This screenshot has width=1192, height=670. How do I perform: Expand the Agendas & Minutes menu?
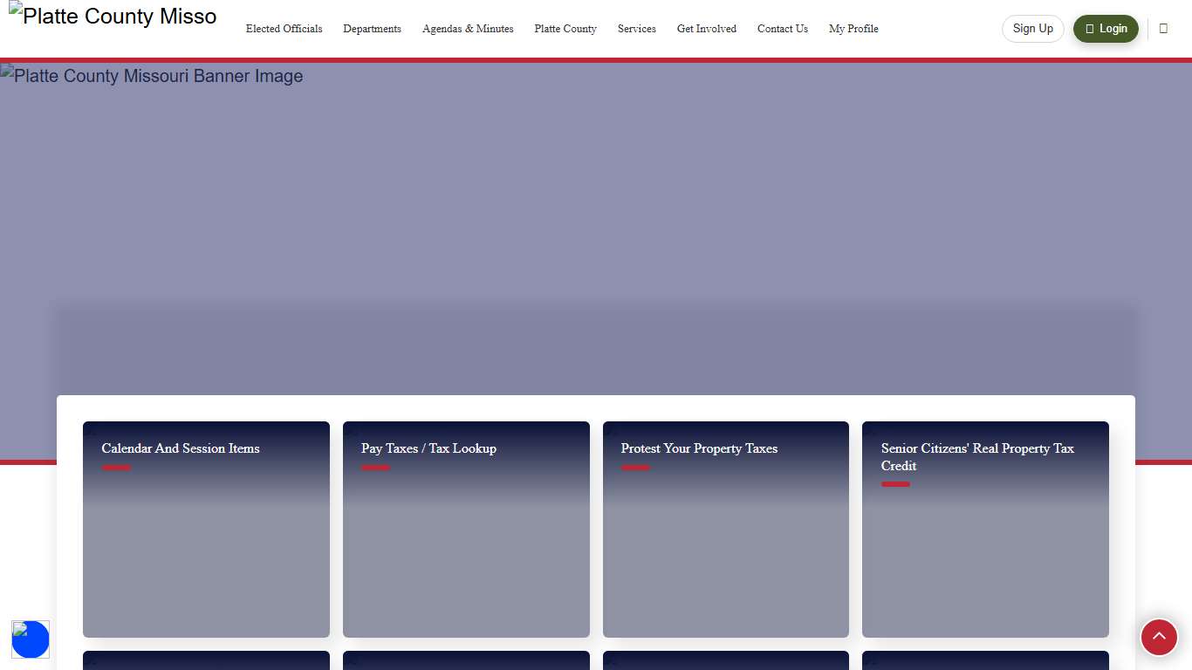pyautogui.click(x=468, y=29)
